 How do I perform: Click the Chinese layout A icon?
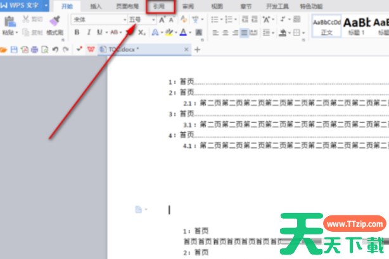tap(266, 20)
